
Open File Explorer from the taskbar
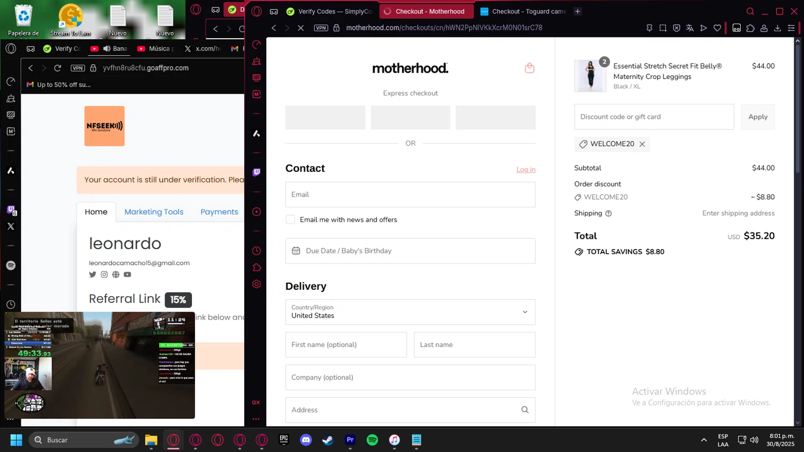151,440
